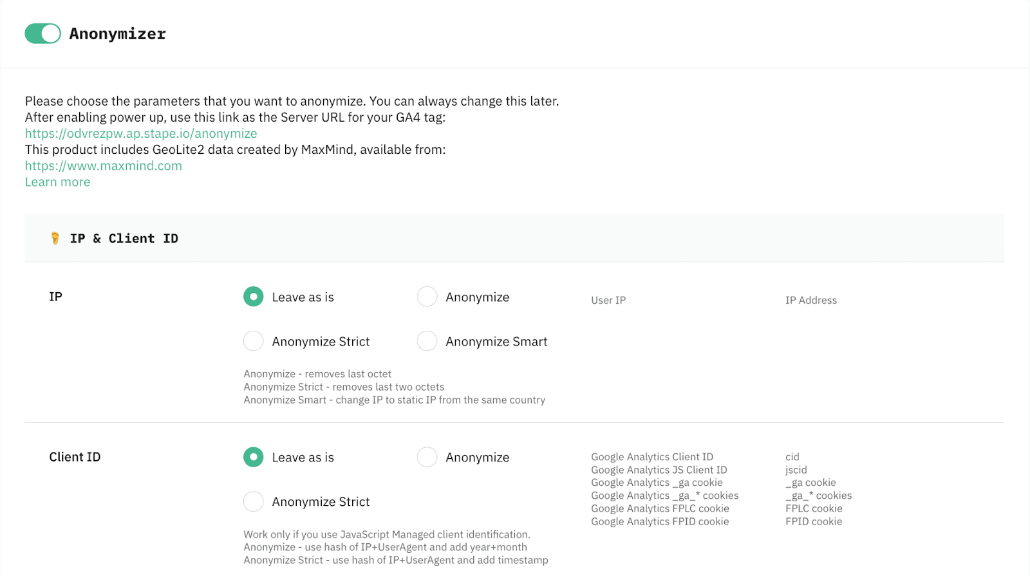This screenshot has width=1030, height=576.
Task: Click the Learn more link
Action: tap(57, 182)
